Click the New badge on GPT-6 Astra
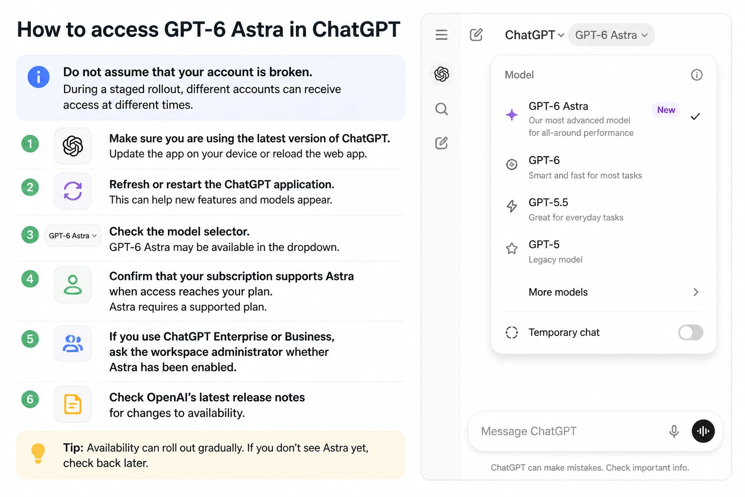This screenshot has width=745, height=497. 666,110
